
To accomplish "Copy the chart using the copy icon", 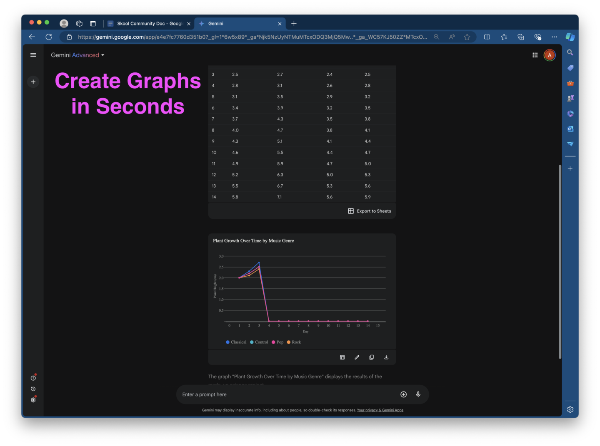I will [372, 357].
